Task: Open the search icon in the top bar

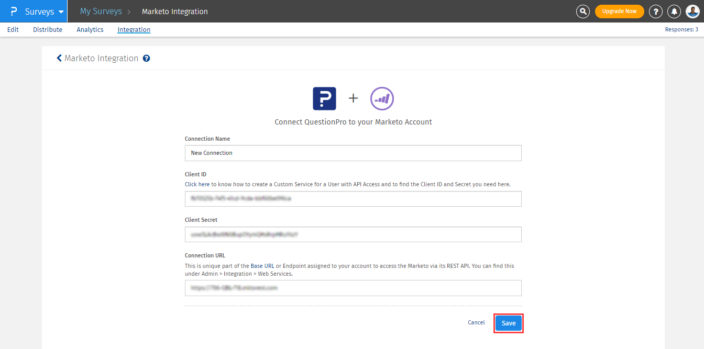Action: point(582,11)
